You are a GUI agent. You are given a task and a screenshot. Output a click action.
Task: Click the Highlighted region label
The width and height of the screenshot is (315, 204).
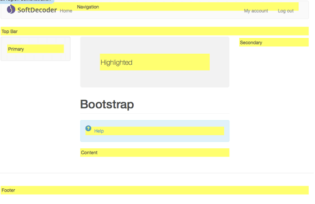[x=116, y=62]
